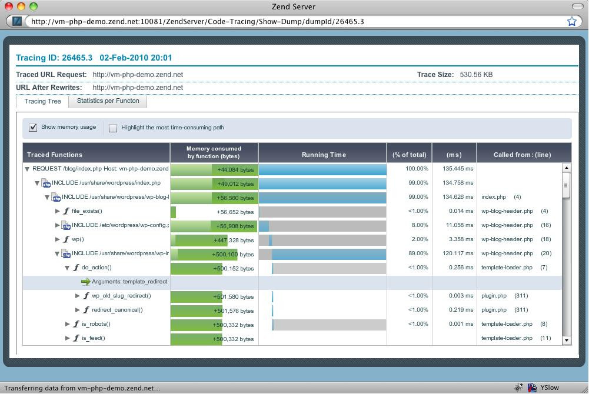Select the Tracing Tree tab

tap(42, 101)
